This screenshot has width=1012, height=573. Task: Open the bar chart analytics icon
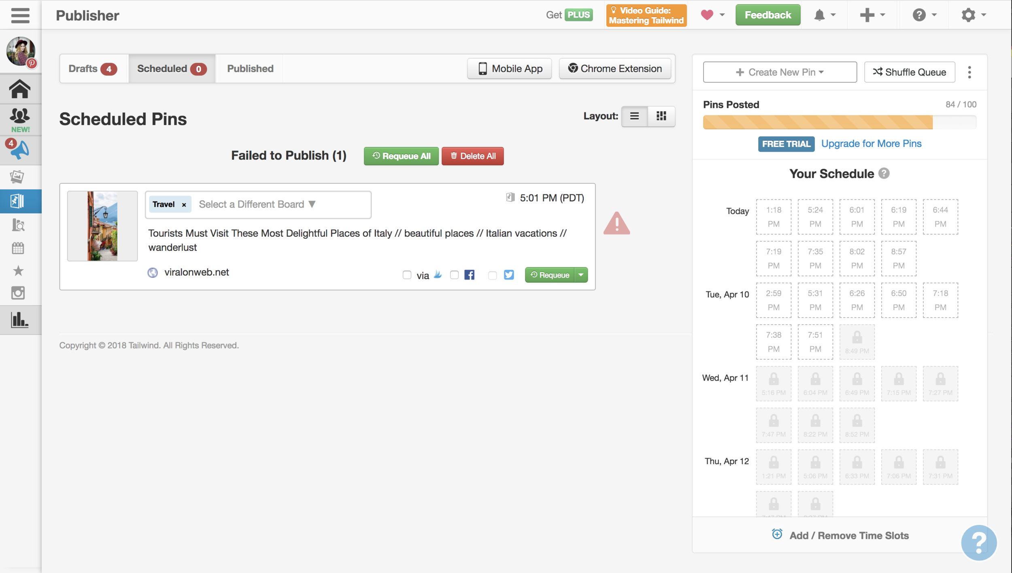click(19, 320)
